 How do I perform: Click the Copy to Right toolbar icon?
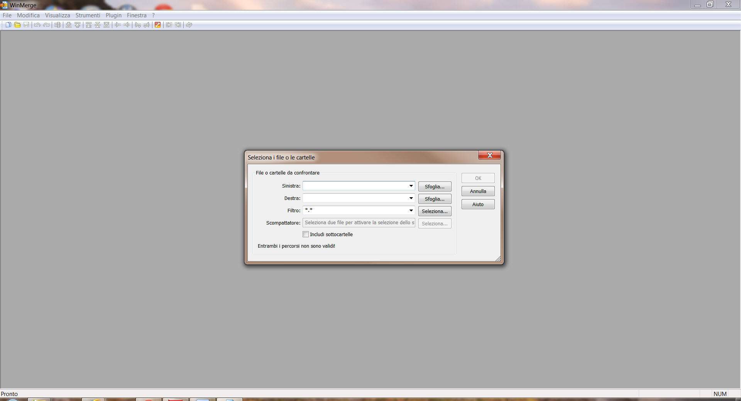point(118,25)
